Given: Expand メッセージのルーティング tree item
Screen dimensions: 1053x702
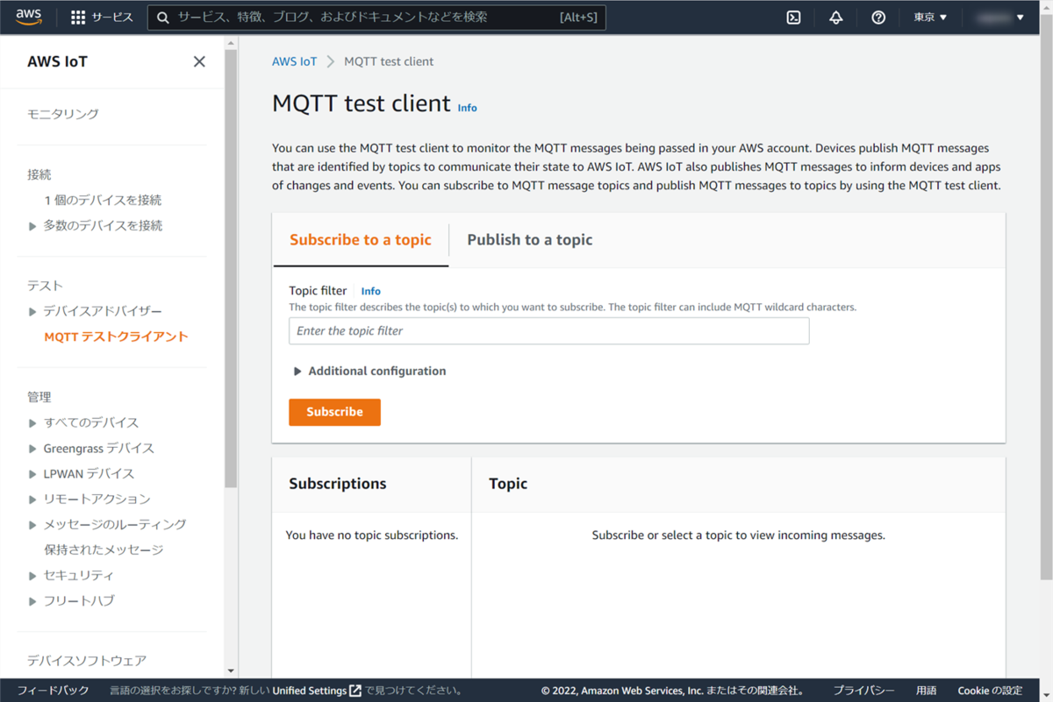Looking at the screenshot, I should [32, 525].
